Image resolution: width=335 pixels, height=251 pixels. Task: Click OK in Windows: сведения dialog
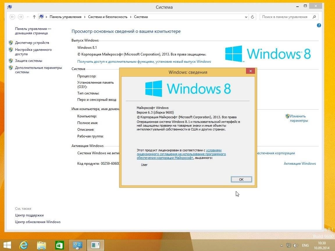241,180
